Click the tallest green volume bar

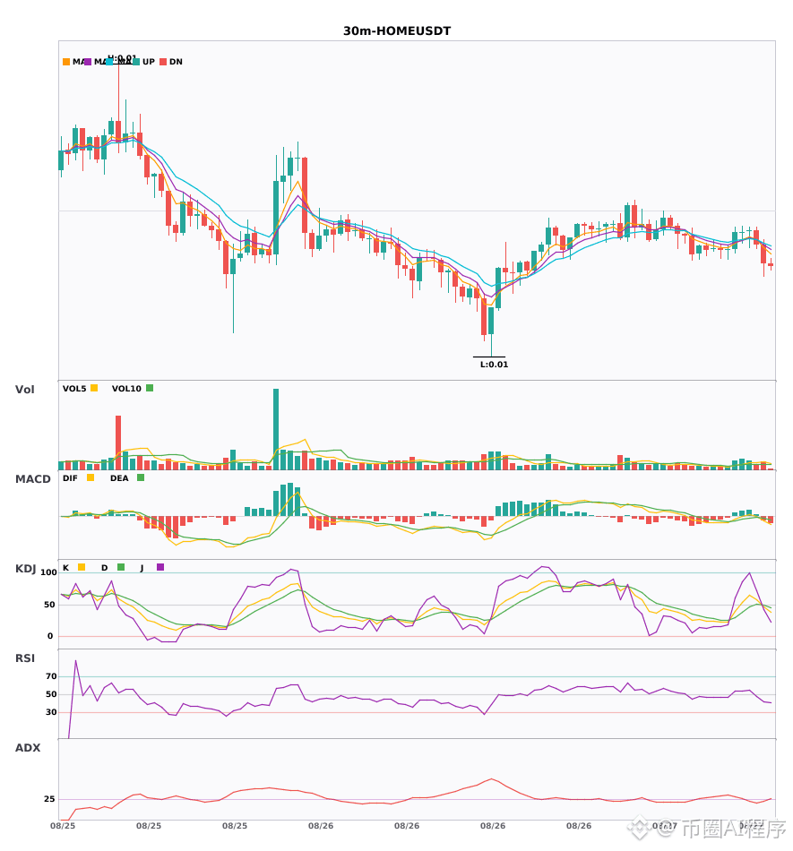pyautogui.click(x=276, y=429)
